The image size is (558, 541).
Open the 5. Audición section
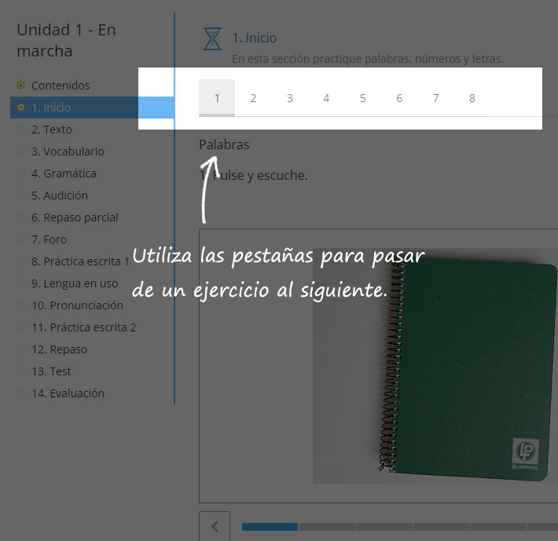tap(60, 196)
